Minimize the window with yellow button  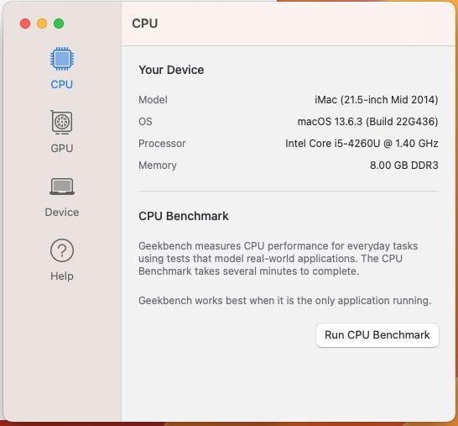42,24
